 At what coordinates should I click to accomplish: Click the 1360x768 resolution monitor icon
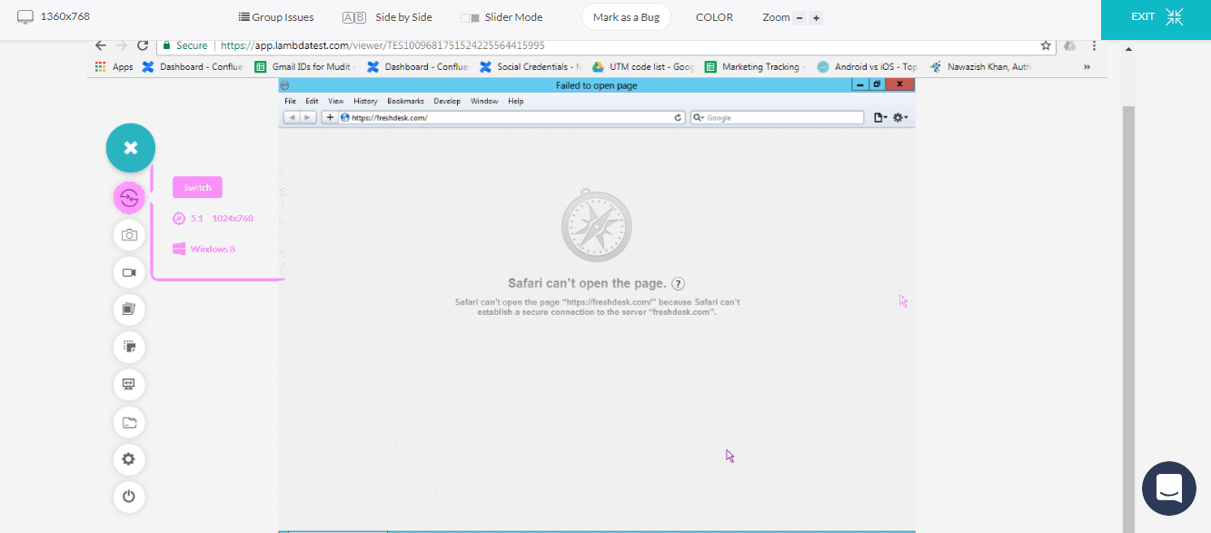click(25, 17)
